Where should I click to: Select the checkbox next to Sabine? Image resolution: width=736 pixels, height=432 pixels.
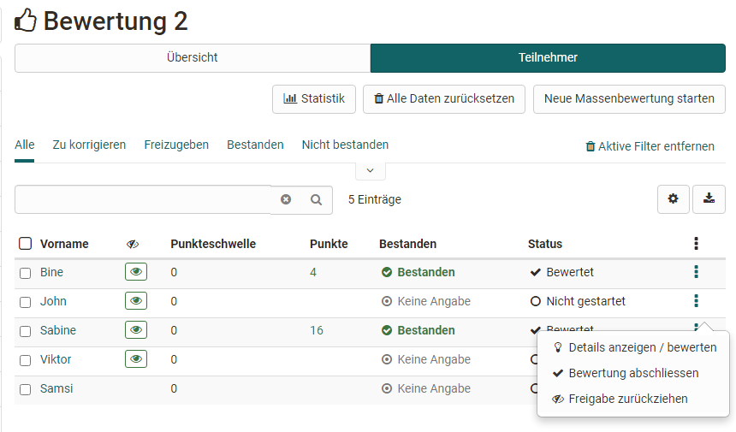pyautogui.click(x=26, y=331)
